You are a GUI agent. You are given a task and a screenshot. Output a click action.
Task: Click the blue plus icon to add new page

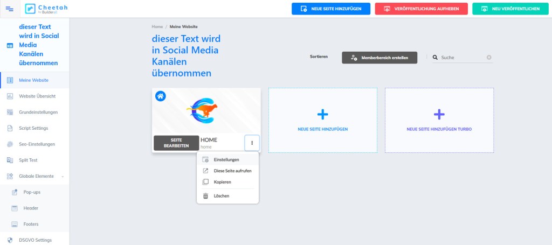click(322, 114)
